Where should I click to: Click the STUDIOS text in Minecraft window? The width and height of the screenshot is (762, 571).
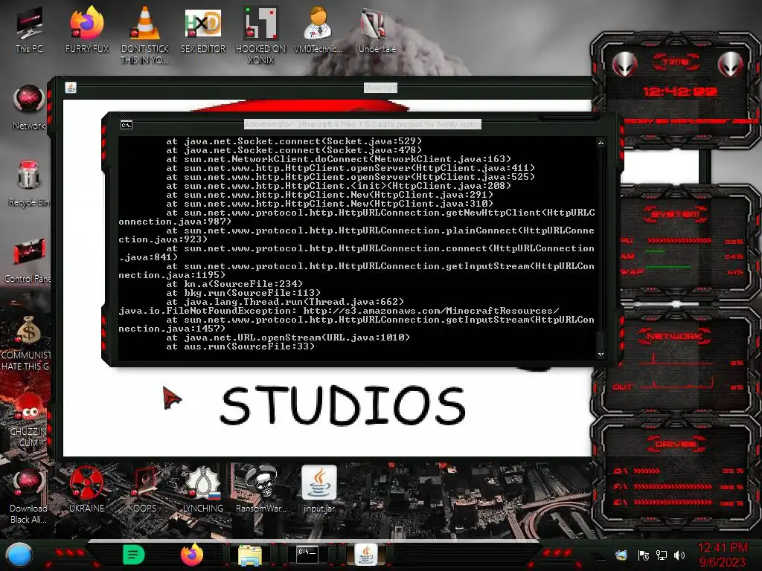point(342,405)
